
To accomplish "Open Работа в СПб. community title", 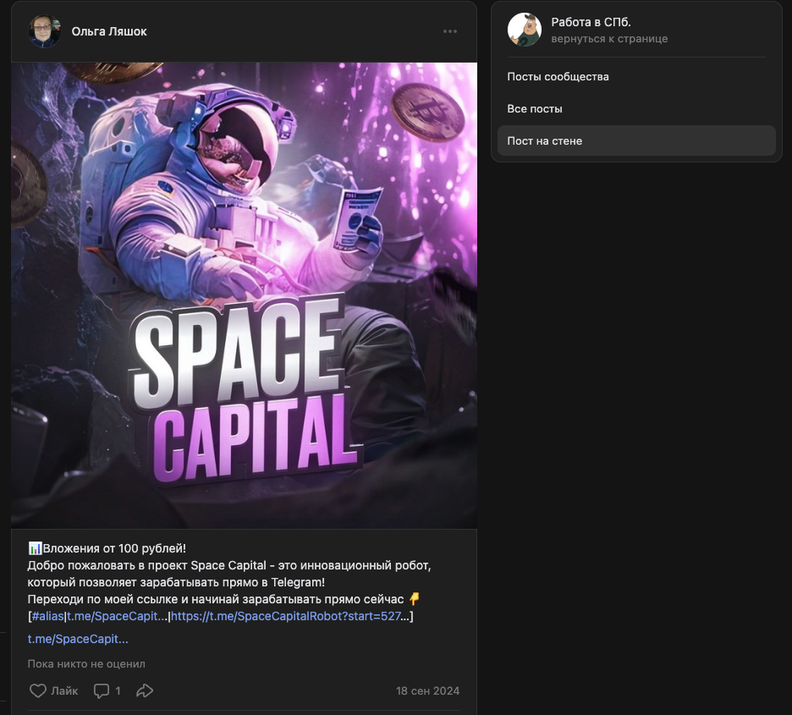I will tap(591, 22).
